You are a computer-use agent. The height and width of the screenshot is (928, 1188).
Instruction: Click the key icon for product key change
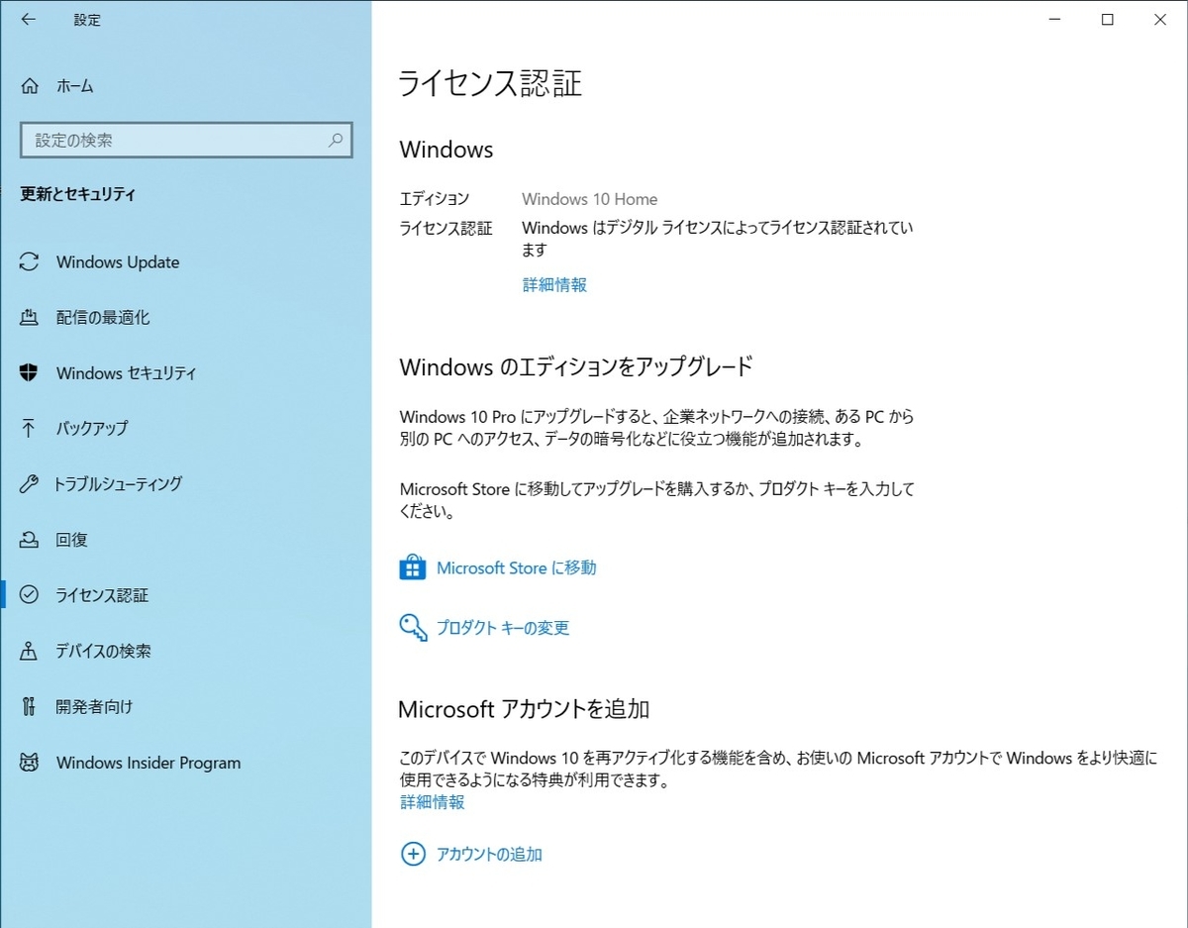[413, 627]
